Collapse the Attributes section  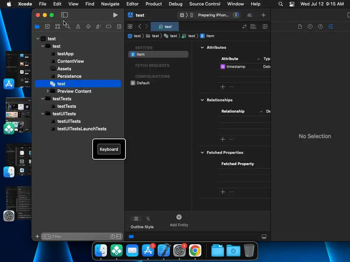[202, 47]
